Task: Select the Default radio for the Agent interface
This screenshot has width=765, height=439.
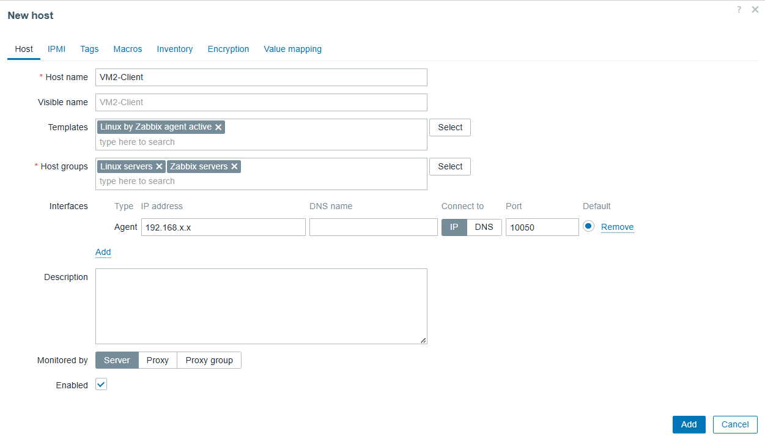Action: click(588, 226)
